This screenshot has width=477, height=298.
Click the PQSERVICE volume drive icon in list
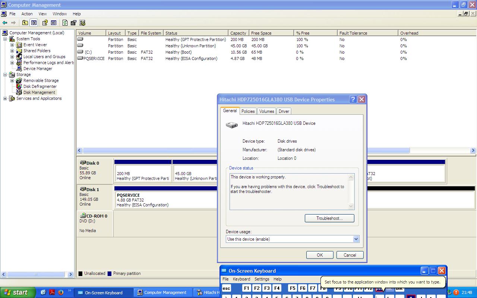point(80,58)
